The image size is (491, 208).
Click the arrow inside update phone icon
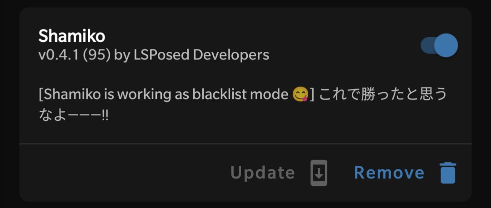pyautogui.click(x=319, y=173)
